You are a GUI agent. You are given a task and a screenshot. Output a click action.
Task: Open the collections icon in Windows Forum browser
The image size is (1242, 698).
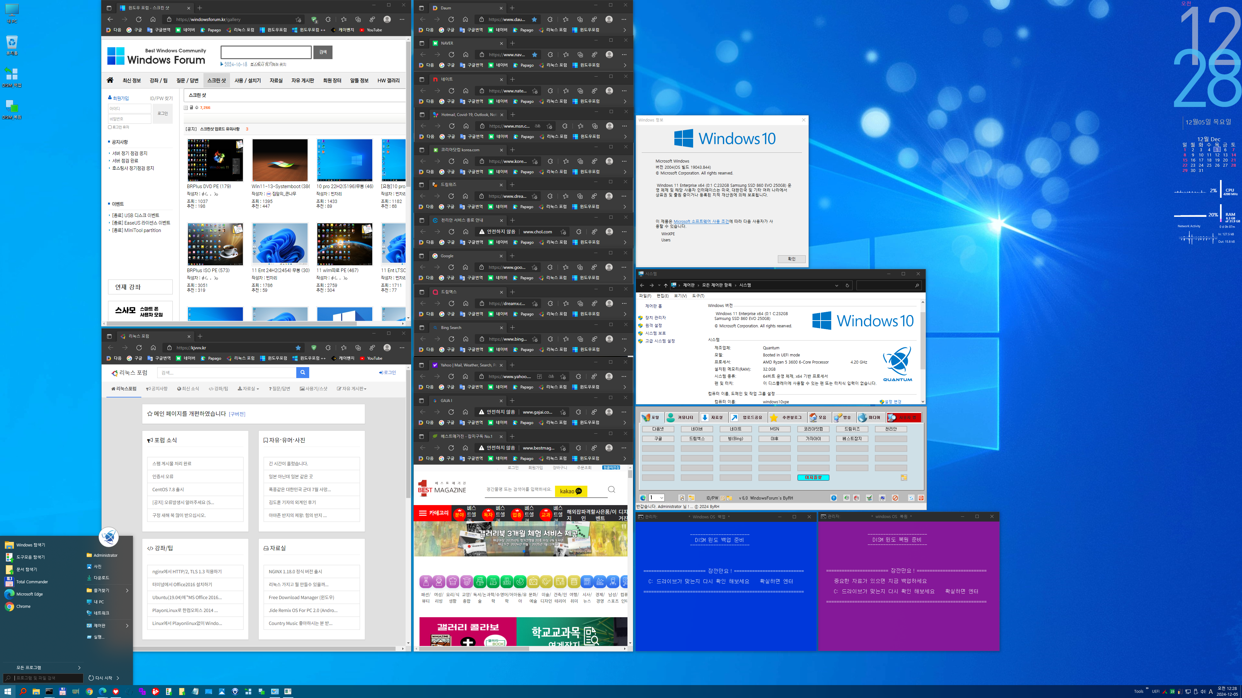click(358, 19)
